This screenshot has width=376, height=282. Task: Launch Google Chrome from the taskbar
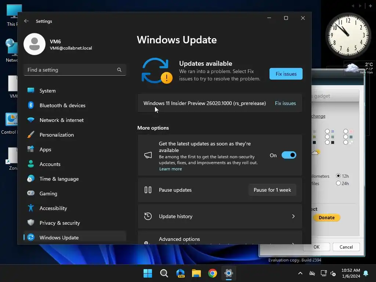click(213, 273)
